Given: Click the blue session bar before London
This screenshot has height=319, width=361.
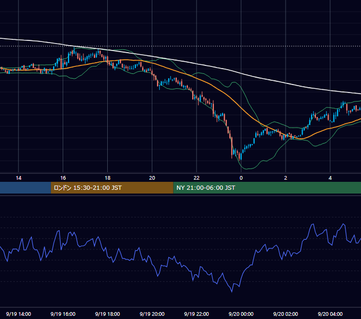Looking at the screenshot, I should click(25, 188).
